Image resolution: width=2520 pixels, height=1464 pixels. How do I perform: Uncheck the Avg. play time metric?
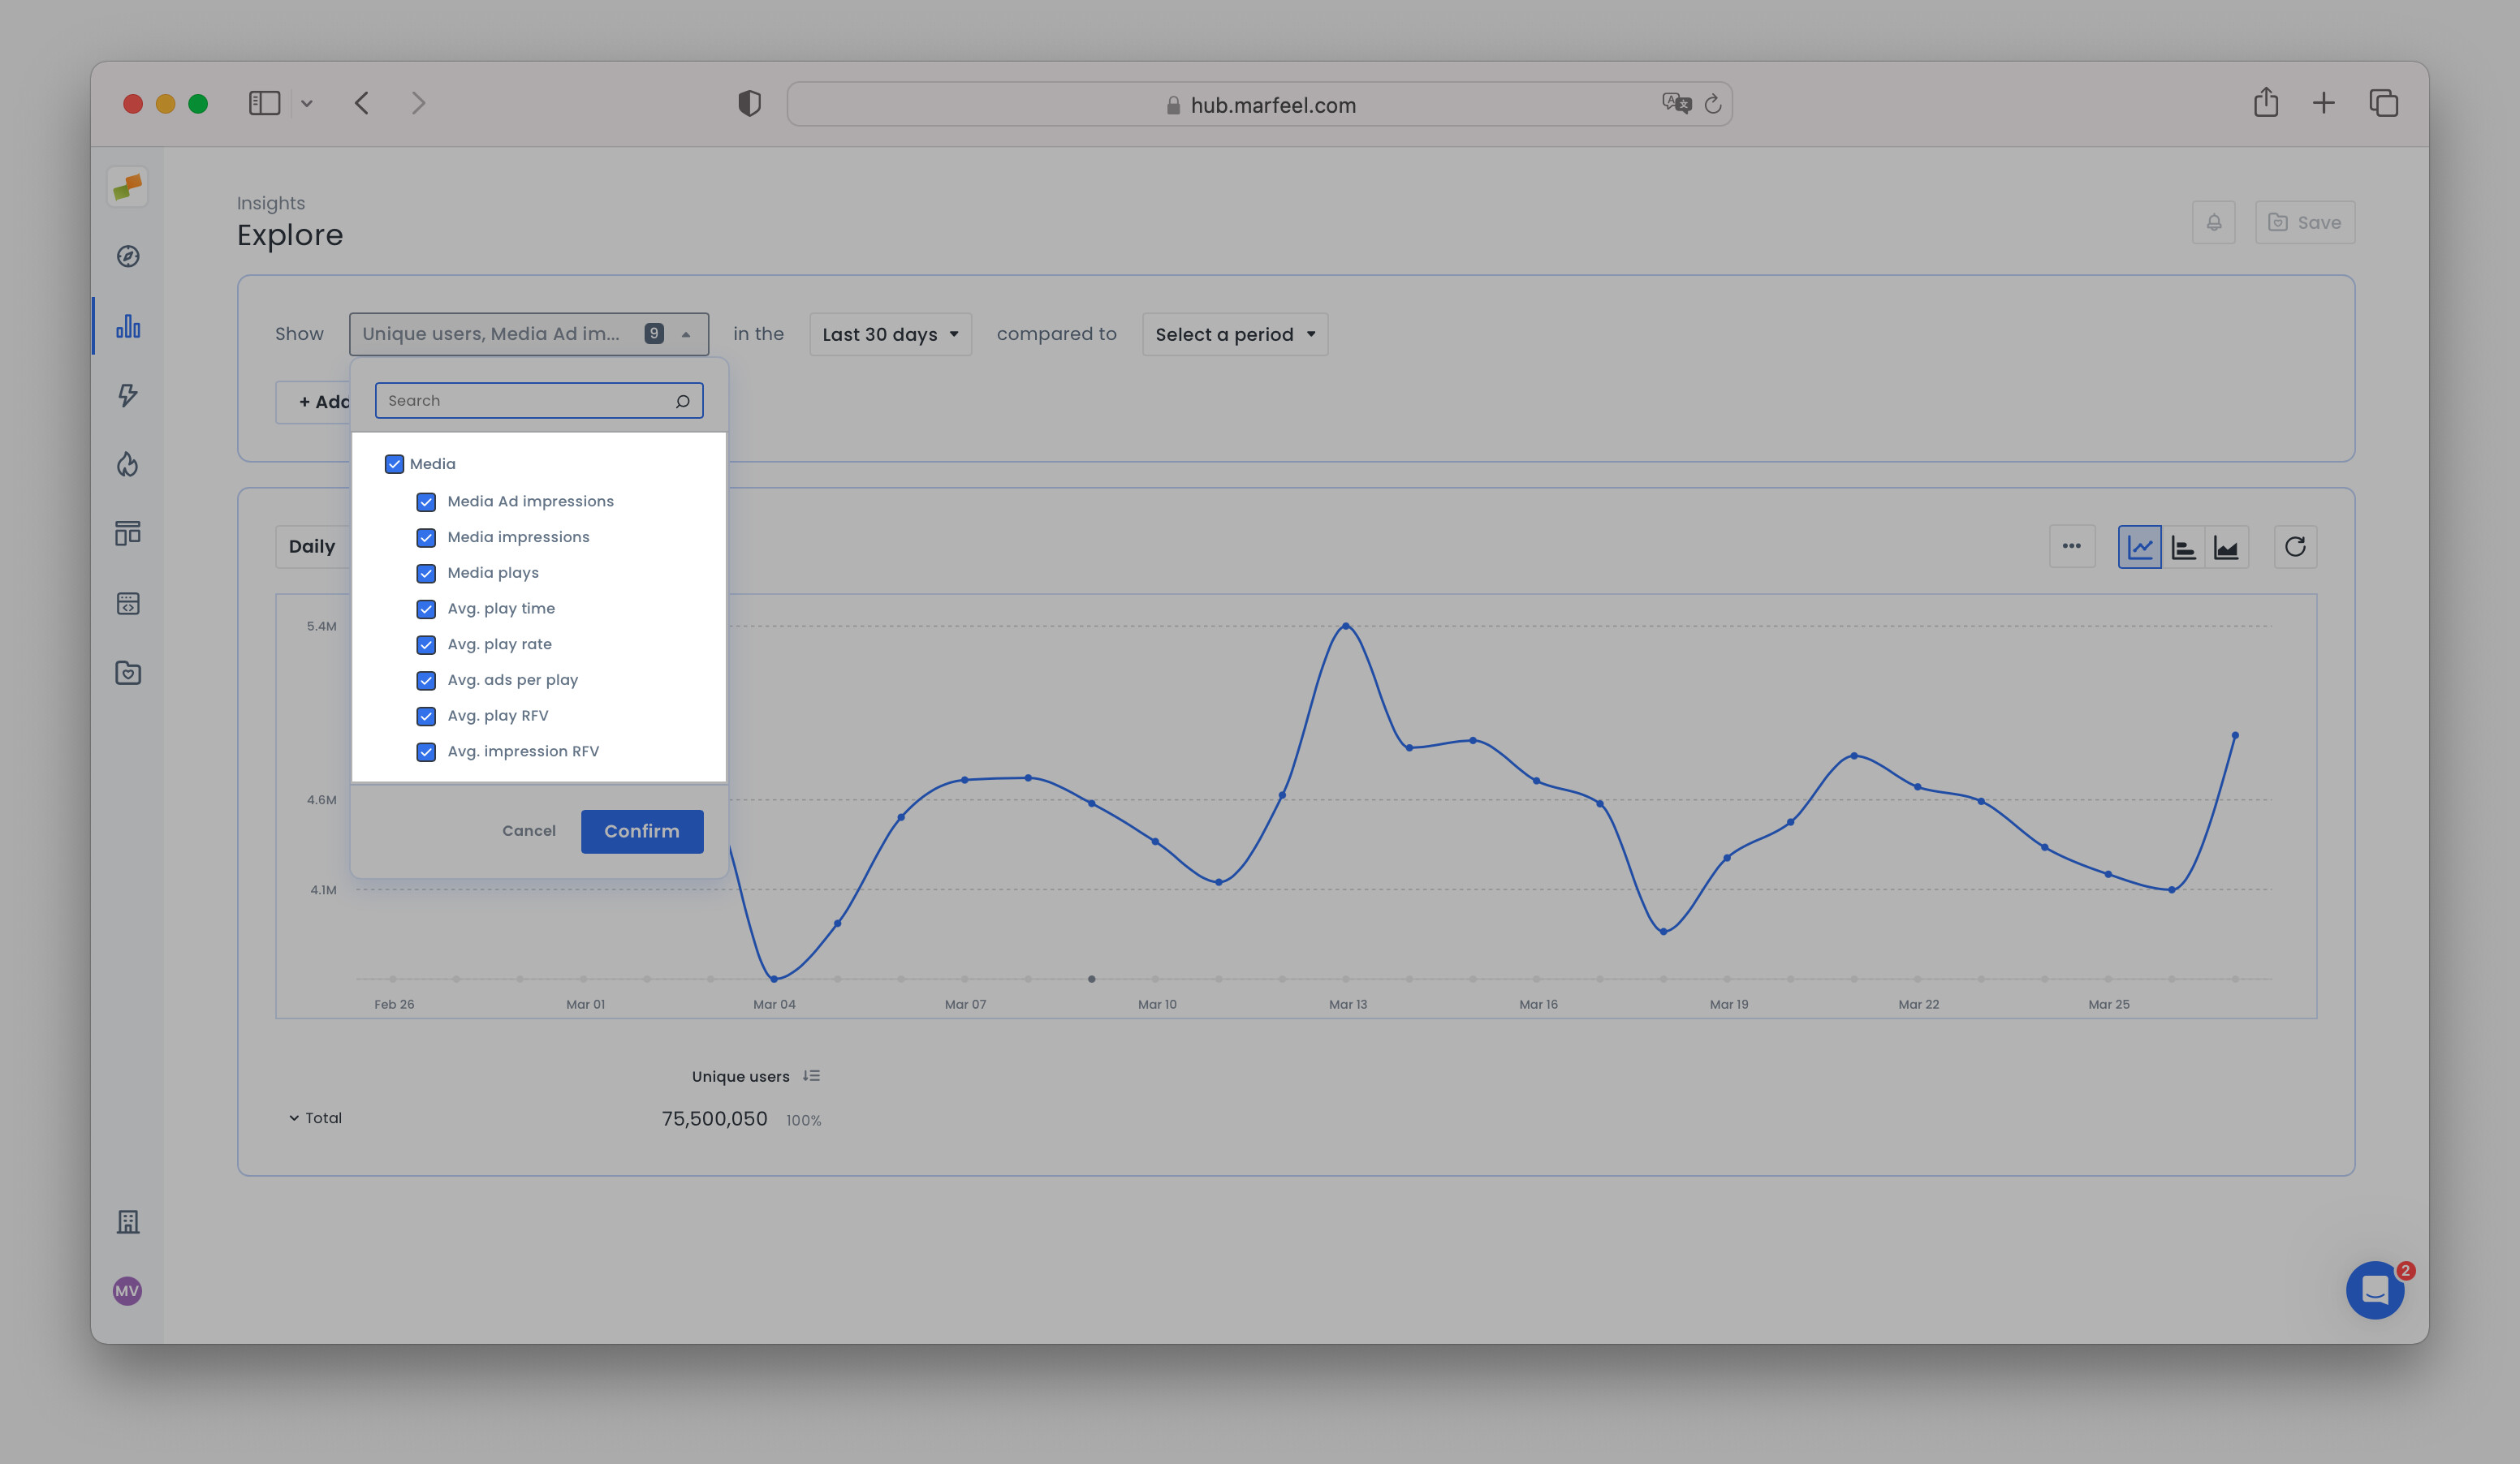coord(427,609)
